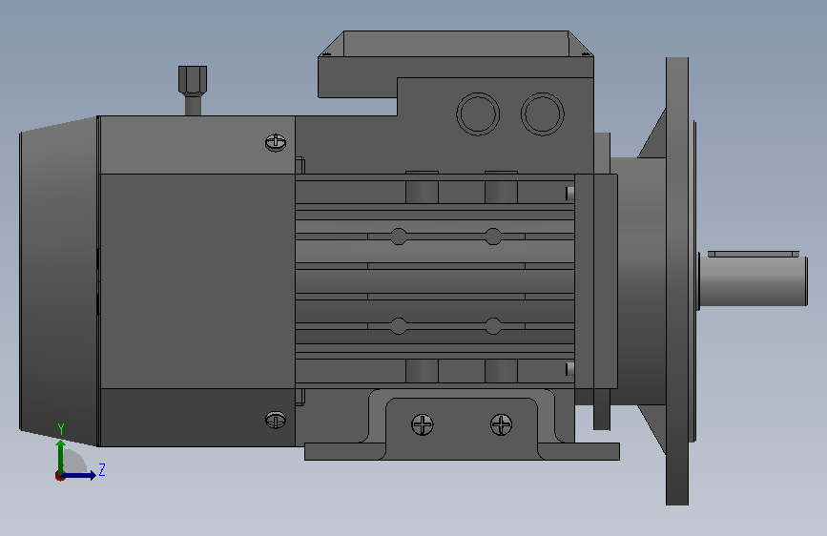Select the large mounting flange disc
The height and width of the screenshot is (536, 827).
coord(677,281)
